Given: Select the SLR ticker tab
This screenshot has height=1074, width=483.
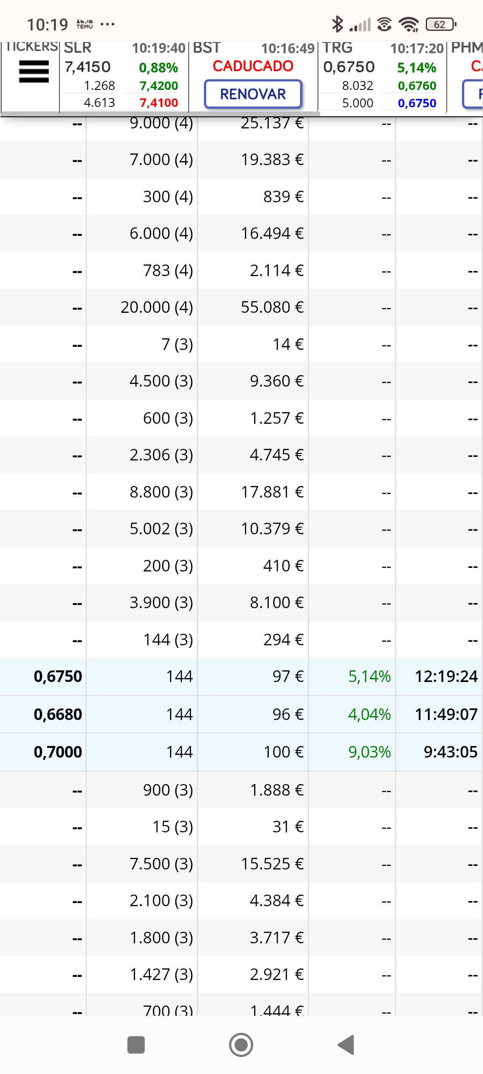Looking at the screenshot, I should click(x=124, y=76).
